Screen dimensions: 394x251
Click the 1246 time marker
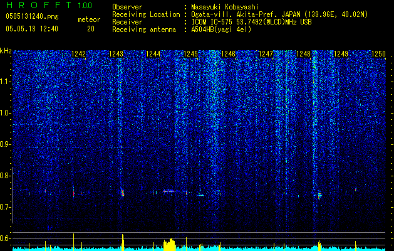228,54
